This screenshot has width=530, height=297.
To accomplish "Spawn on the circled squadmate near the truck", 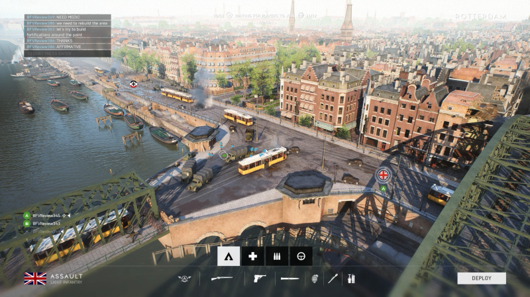I will (223, 155).
